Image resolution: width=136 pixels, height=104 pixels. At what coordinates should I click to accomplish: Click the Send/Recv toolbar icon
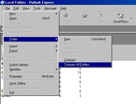point(121,16)
